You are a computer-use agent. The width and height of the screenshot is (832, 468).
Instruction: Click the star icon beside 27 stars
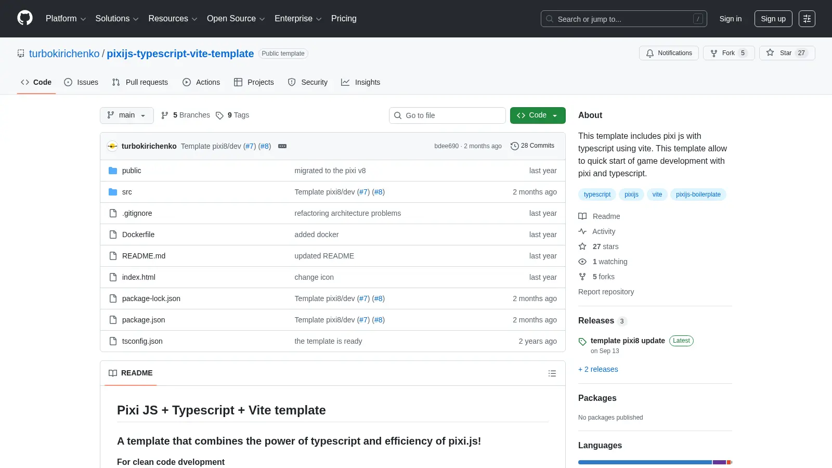pyautogui.click(x=582, y=246)
